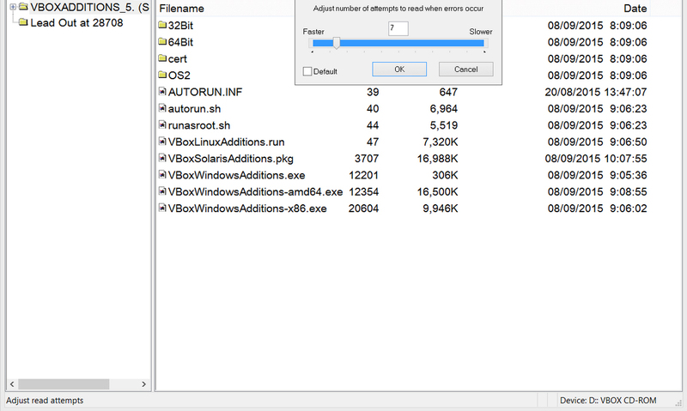Click the cert folder icon

[162, 58]
